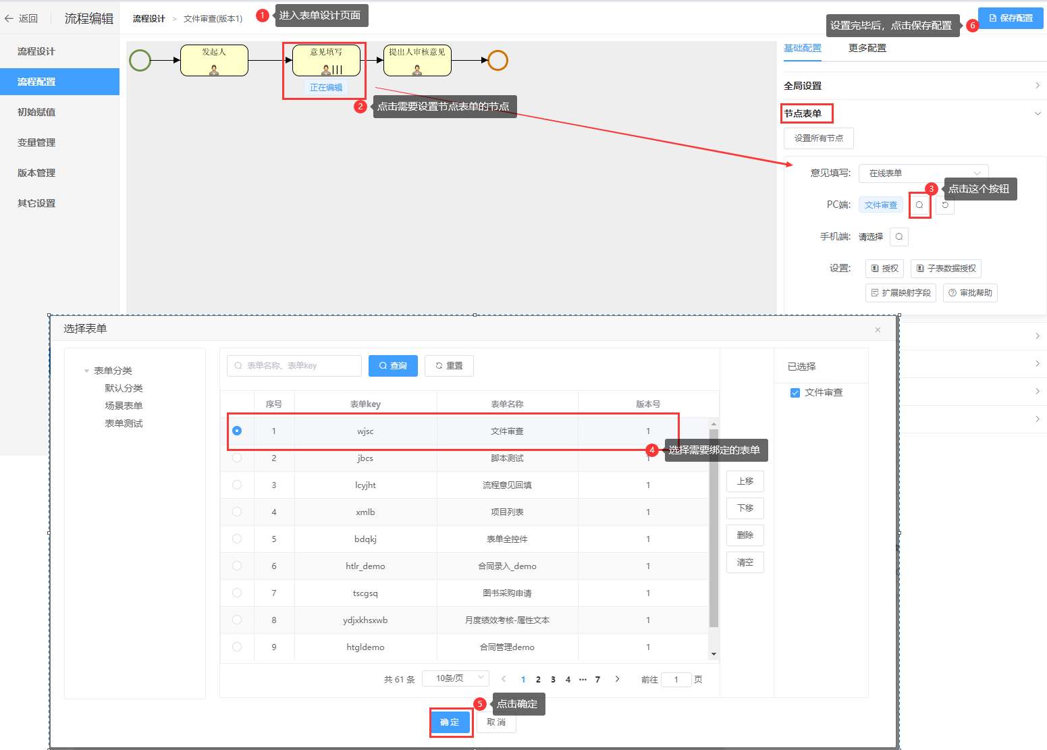Click the 设置所有节点 button

click(819, 138)
